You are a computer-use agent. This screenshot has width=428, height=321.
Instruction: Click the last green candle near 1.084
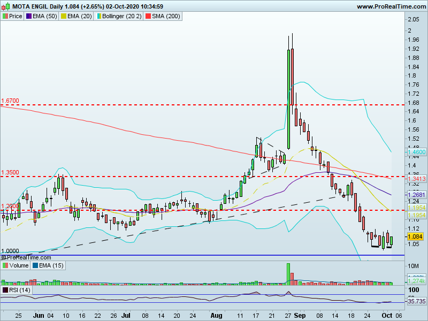(392, 240)
